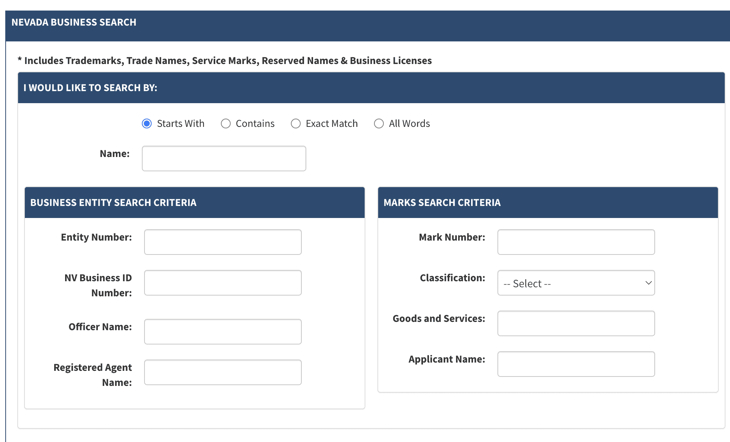Choose the Exact Match radio button

tap(296, 123)
